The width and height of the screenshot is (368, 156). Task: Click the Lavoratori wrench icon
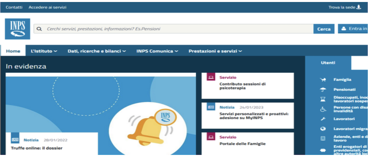click(323, 119)
